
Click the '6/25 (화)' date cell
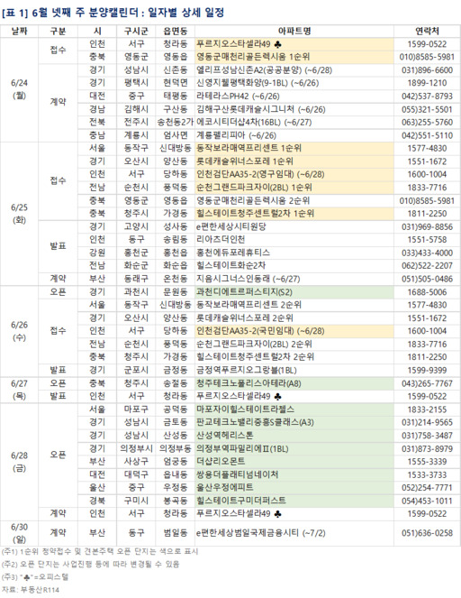19,214
